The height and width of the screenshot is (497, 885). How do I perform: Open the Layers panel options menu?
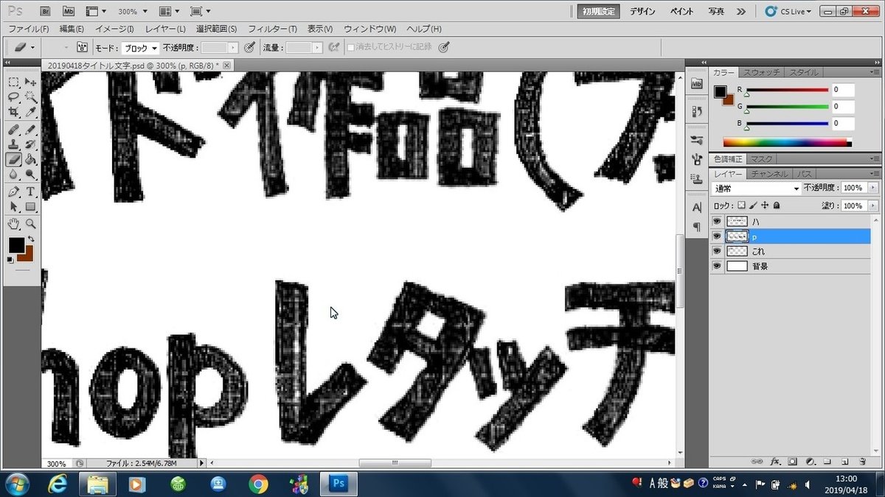coord(875,174)
